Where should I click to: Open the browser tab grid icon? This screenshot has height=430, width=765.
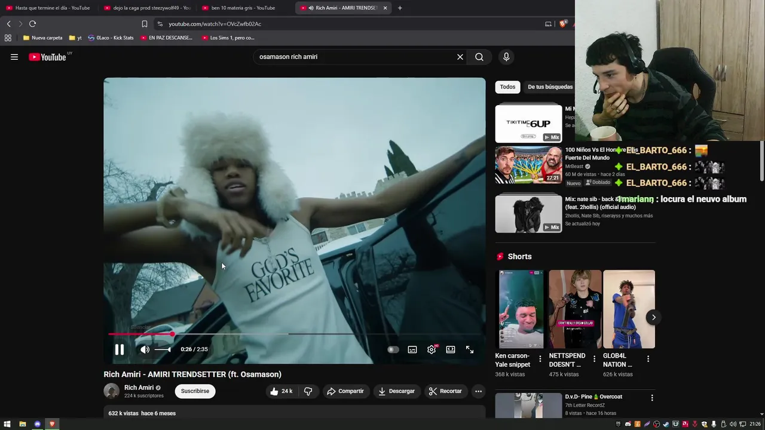coord(8,38)
